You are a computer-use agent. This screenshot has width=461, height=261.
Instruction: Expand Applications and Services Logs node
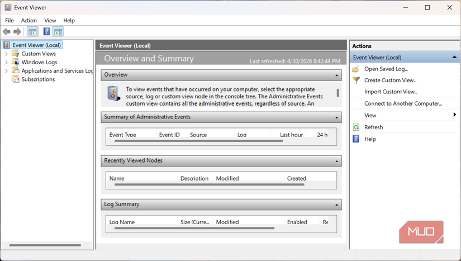click(x=6, y=71)
